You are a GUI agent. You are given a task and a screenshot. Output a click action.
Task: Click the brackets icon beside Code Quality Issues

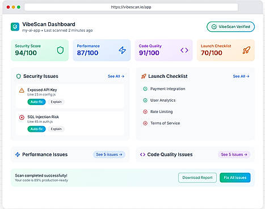point(142,154)
